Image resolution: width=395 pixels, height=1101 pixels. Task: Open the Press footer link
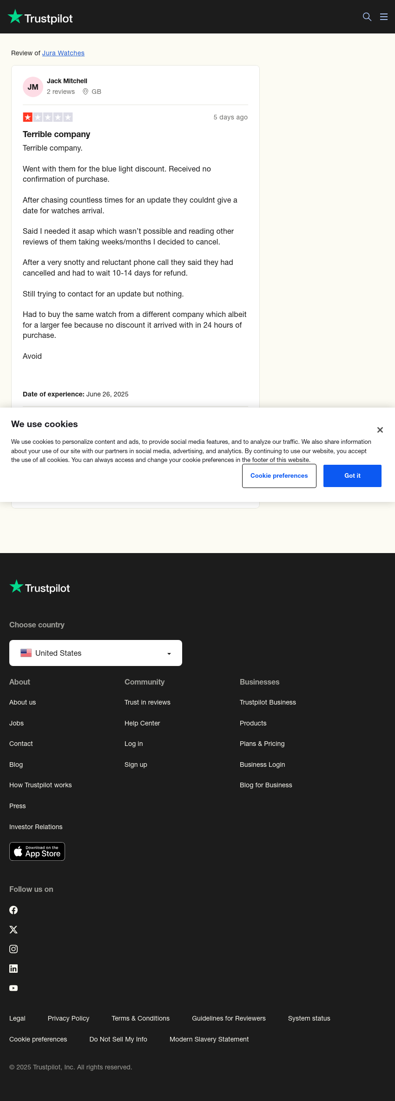click(17, 806)
